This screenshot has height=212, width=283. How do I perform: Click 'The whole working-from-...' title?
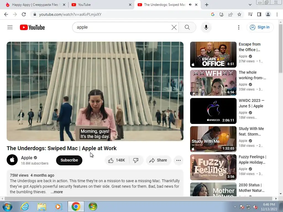252,75
